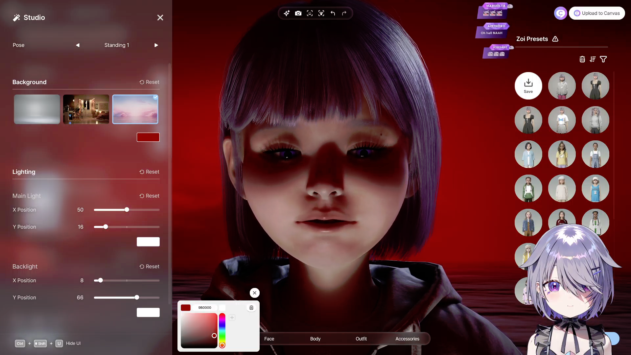Image resolution: width=631 pixels, height=355 pixels.
Task: Select the cozy room background thumbnail
Action: coord(86,109)
